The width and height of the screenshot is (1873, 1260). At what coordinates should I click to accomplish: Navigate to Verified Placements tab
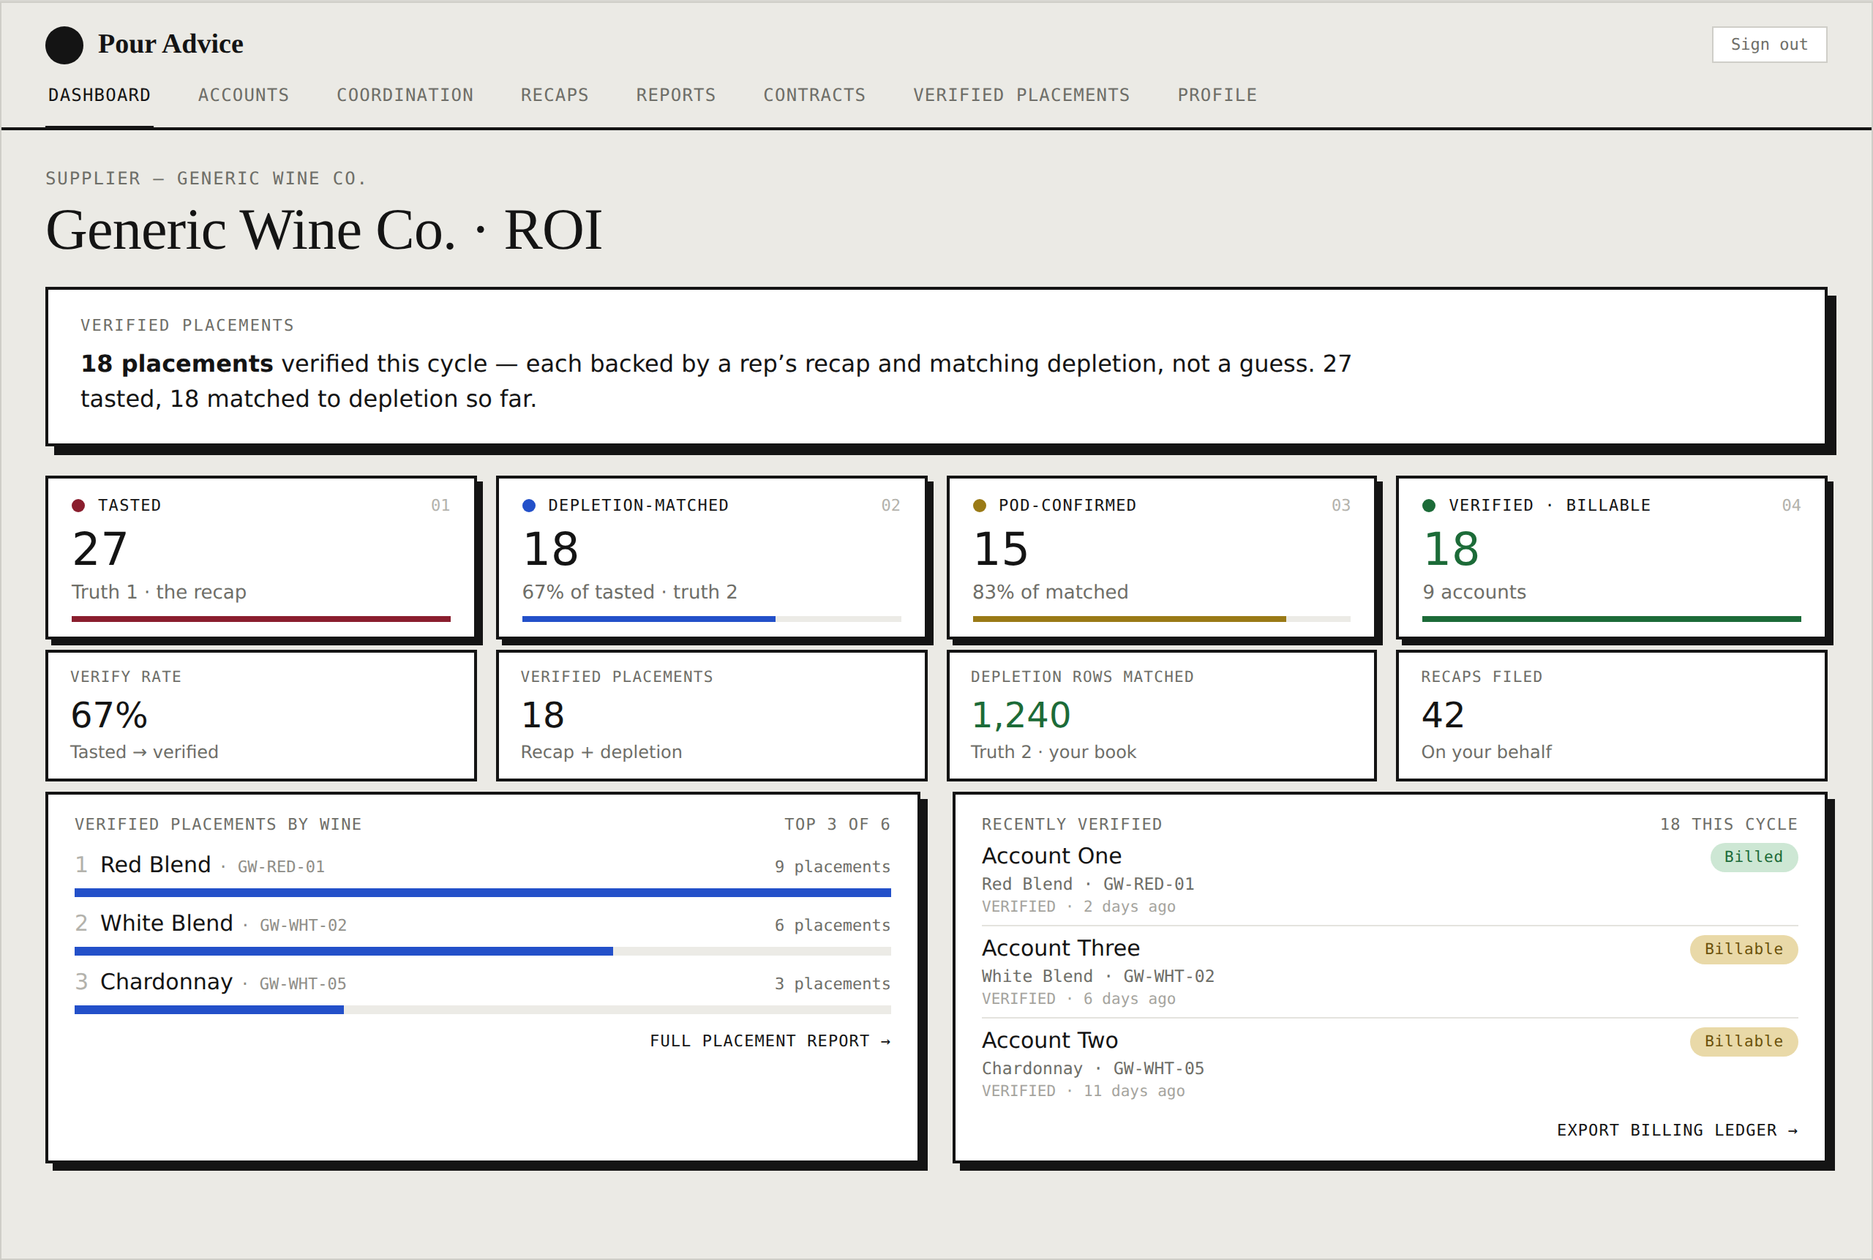point(1021,95)
